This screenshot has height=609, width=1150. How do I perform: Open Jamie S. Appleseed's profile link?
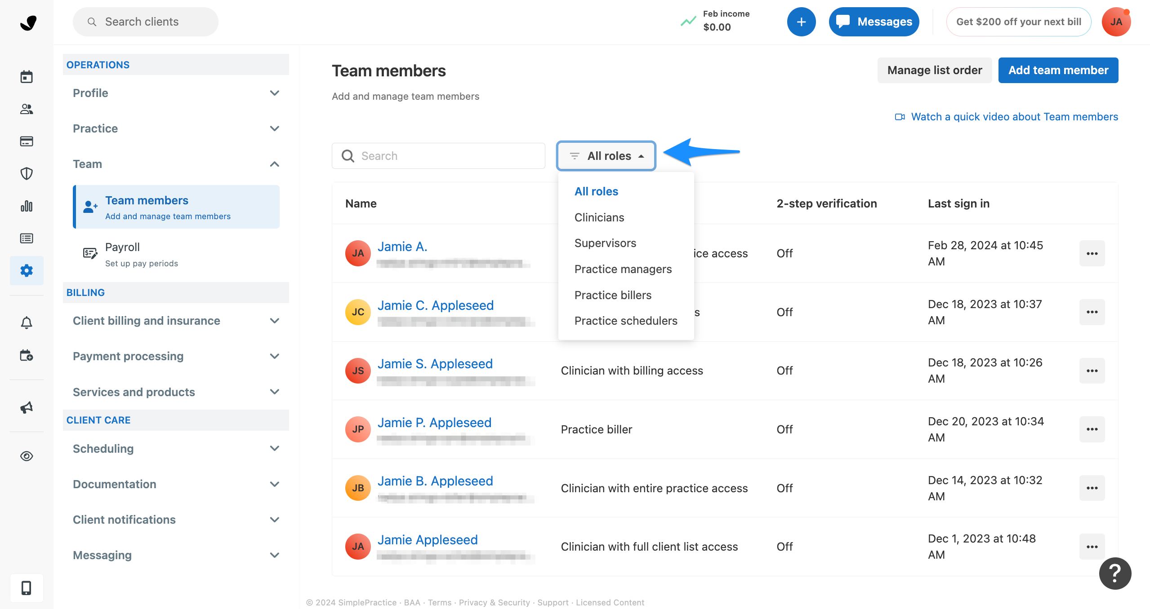pyautogui.click(x=435, y=364)
